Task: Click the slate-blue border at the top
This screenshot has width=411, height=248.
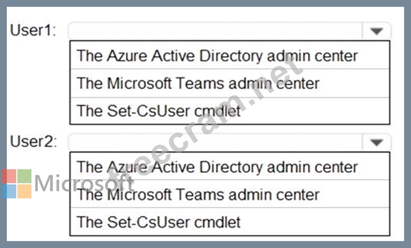Action: click(x=205, y=3)
